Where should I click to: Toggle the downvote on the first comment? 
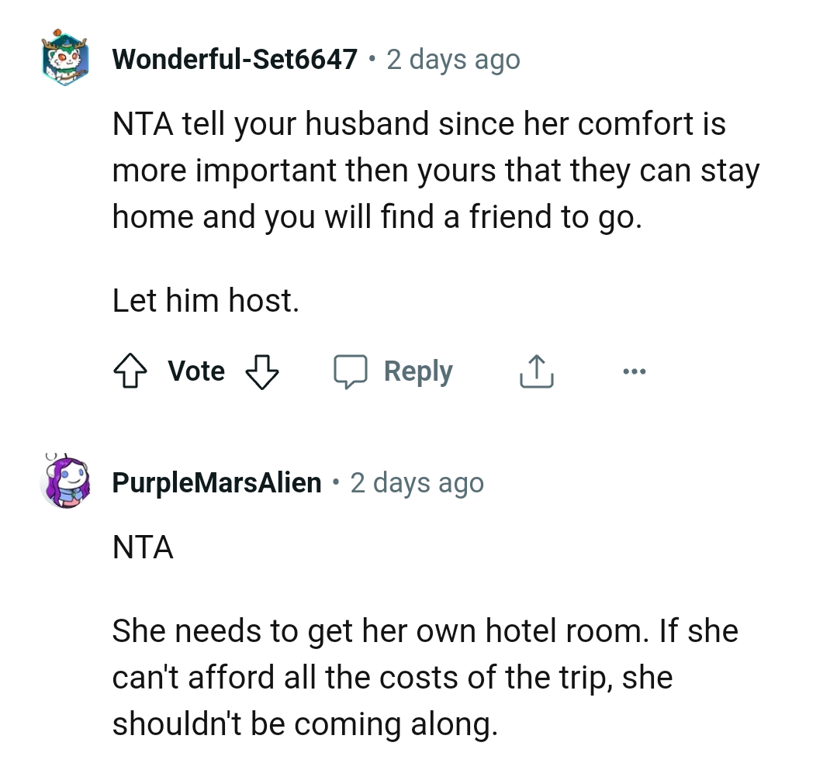click(x=262, y=371)
